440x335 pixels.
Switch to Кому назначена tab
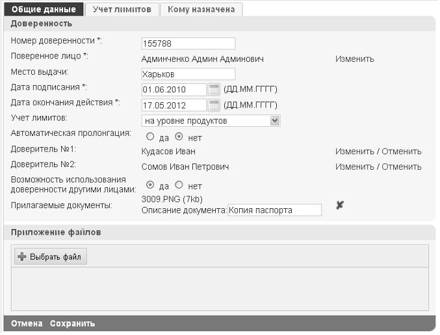tap(201, 9)
